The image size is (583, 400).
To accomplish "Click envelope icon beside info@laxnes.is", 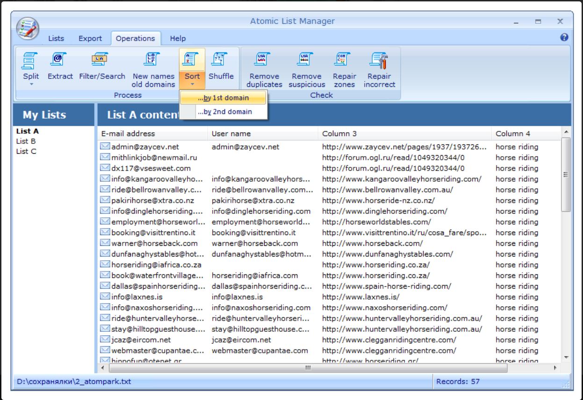I will (x=105, y=297).
